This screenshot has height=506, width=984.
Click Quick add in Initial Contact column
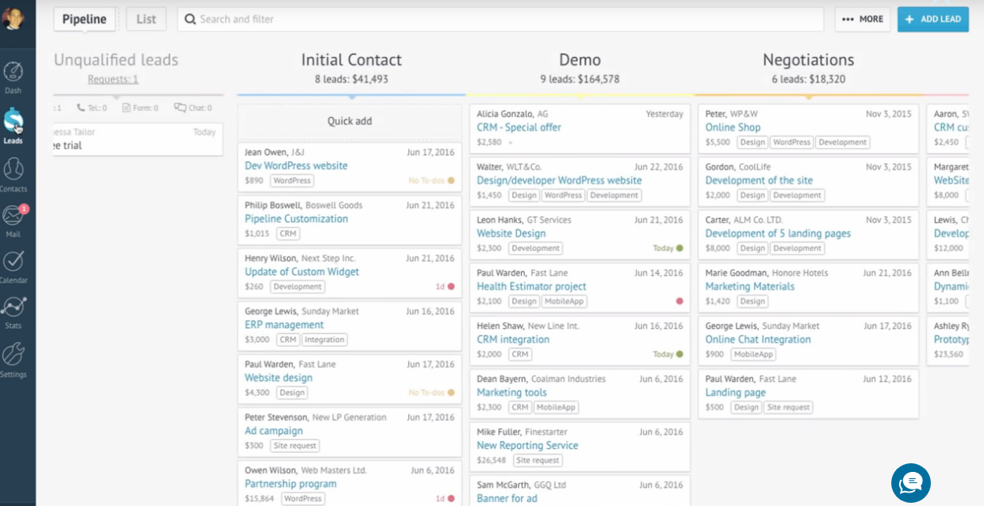tap(350, 121)
